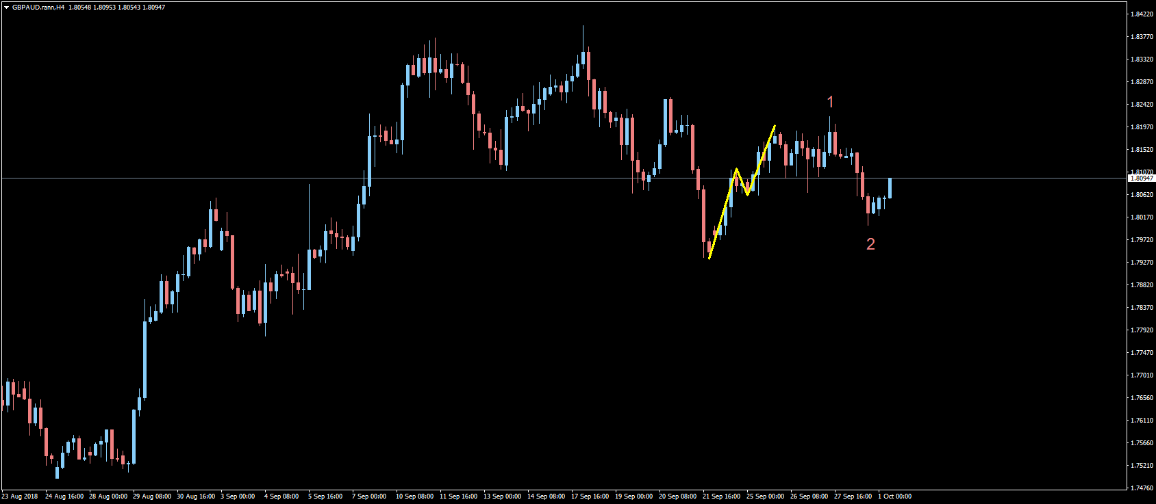Click the 11 Sep 16:00 time label
The height and width of the screenshot is (504, 1156).
click(x=459, y=496)
